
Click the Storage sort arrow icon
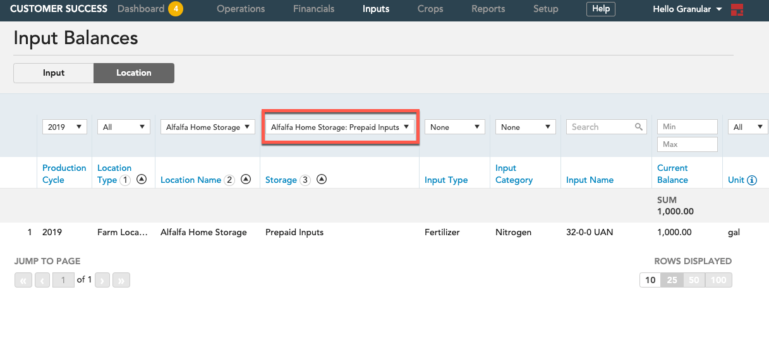pos(322,180)
